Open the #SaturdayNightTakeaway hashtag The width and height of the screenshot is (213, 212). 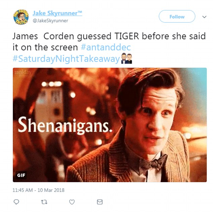coord(66,59)
